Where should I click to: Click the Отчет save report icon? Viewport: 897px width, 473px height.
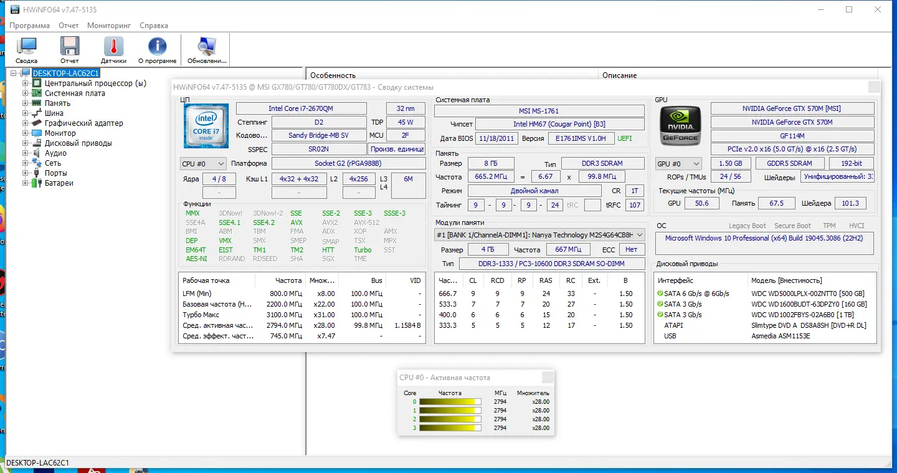click(69, 47)
